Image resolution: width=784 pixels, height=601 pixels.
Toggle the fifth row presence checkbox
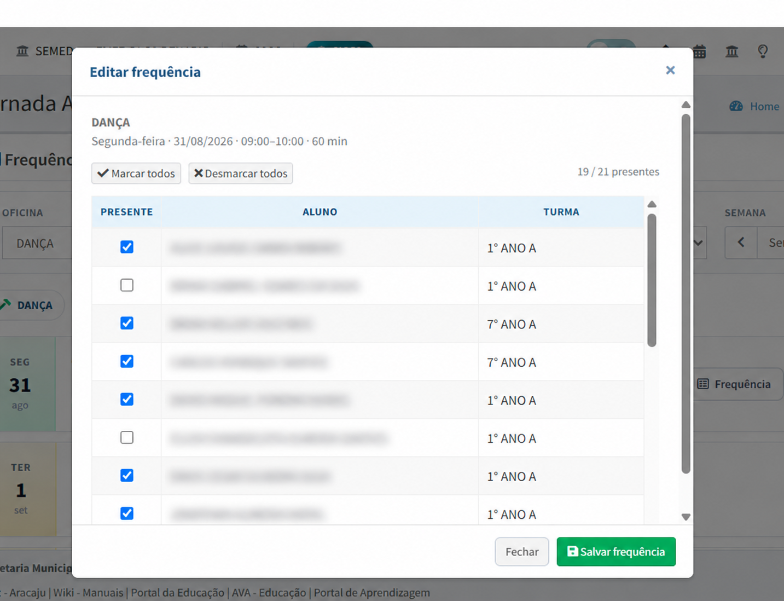point(127,399)
